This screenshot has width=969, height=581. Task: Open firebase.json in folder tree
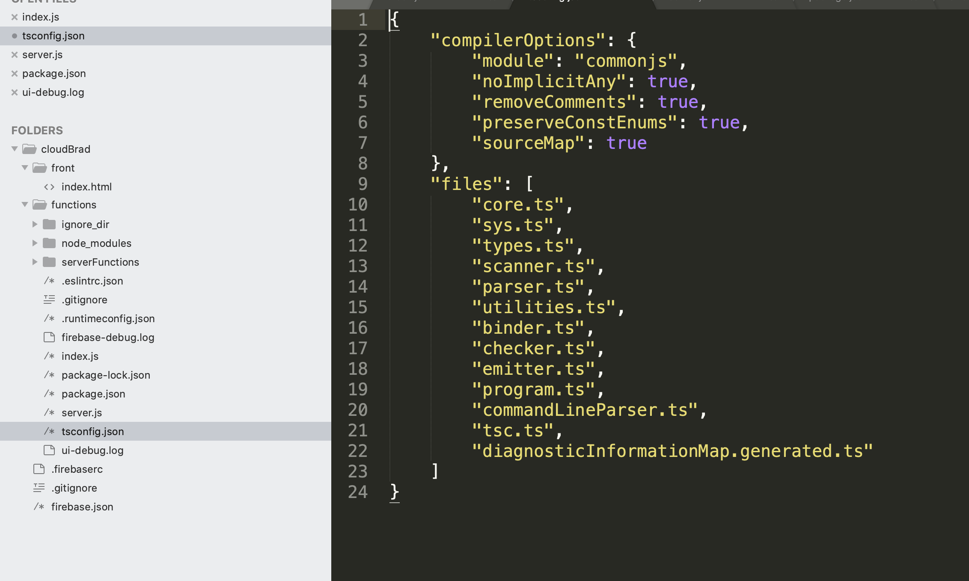(x=82, y=507)
